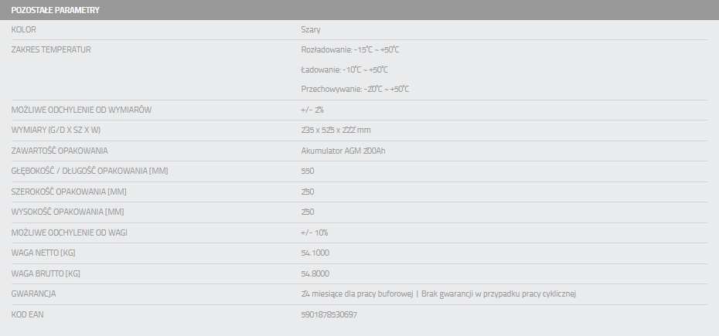Click the KOLOR parameter label
The width and height of the screenshot is (719, 336).
(24, 29)
